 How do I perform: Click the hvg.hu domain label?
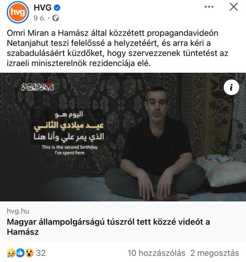pos(18,211)
